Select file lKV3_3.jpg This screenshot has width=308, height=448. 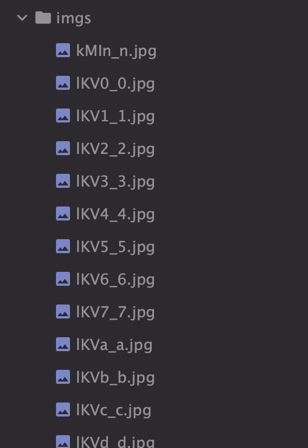115,182
